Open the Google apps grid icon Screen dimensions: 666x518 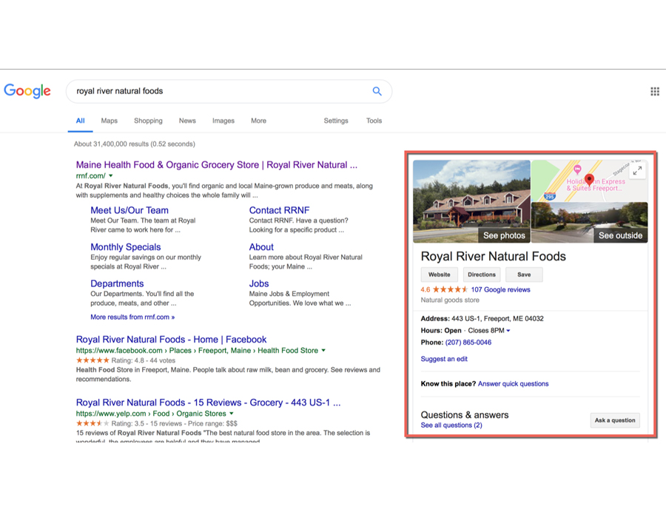click(654, 91)
